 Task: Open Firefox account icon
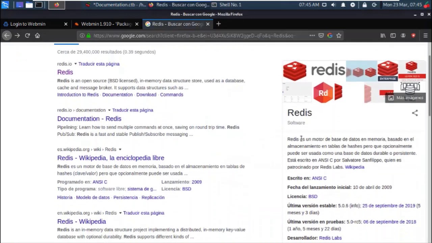point(403,35)
